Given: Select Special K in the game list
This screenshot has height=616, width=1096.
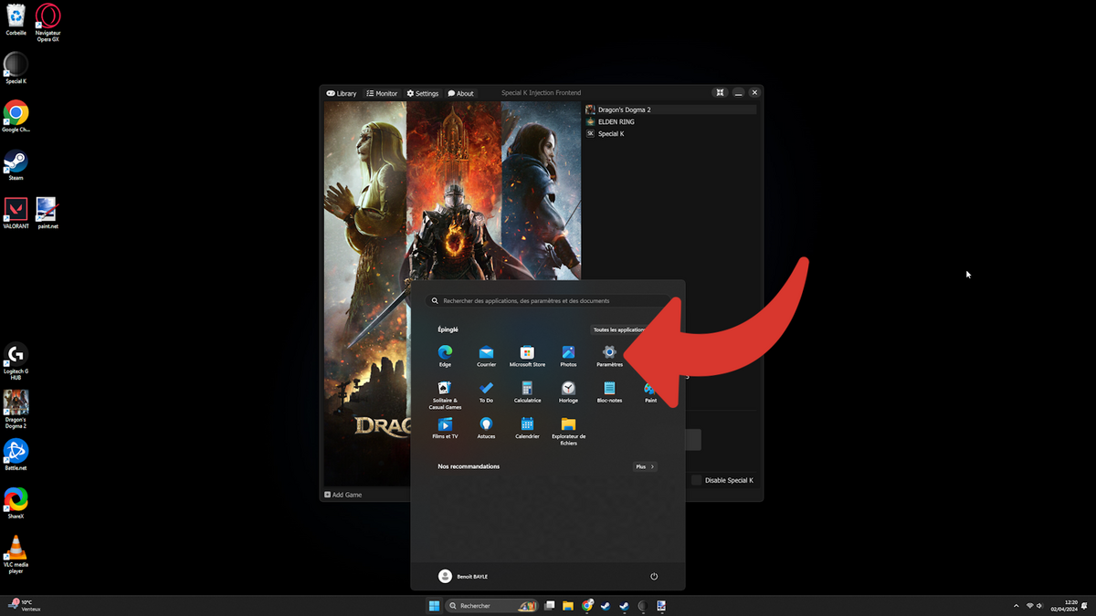Looking at the screenshot, I should click(670, 133).
